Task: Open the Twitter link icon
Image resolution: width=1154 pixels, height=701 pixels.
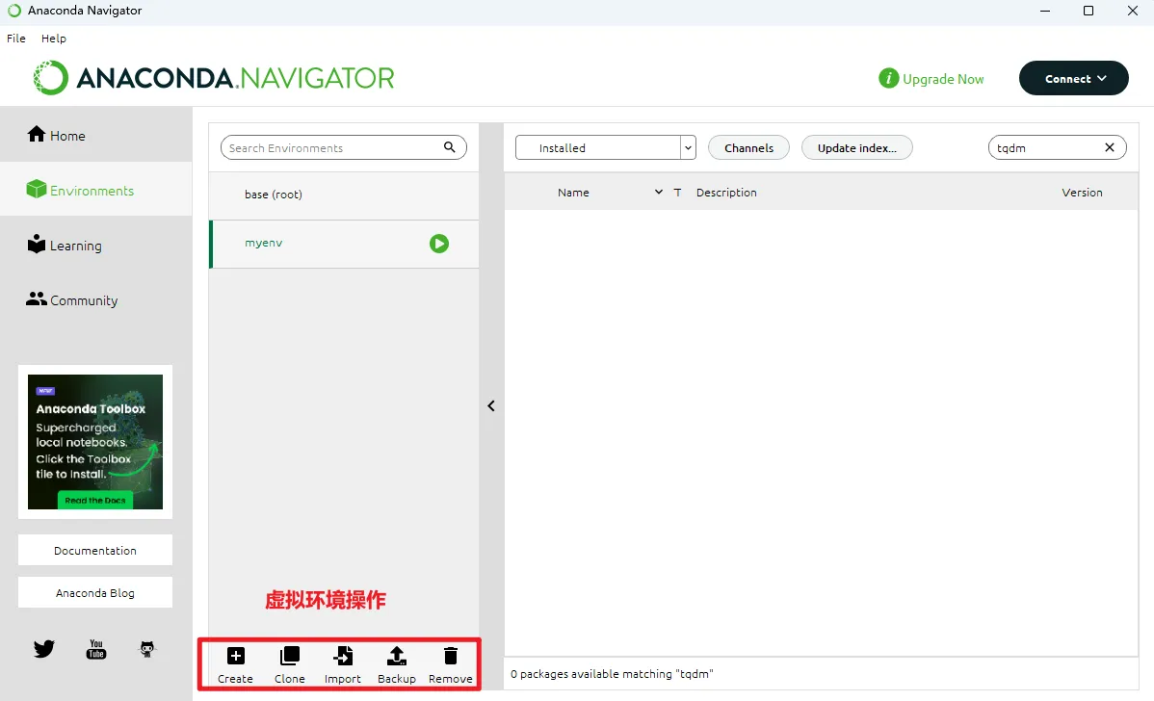Action: tap(44, 648)
